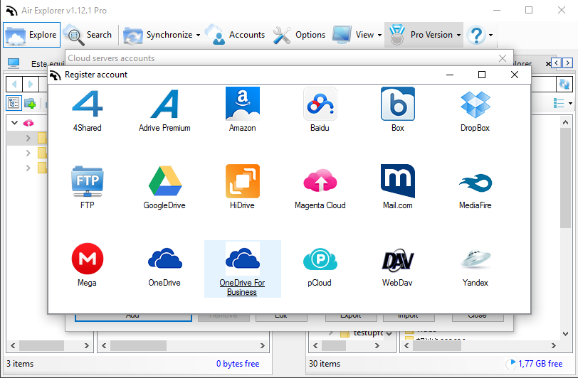The width and height of the screenshot is (578, 378).
Task: Choose Adrive Premium in Register account
Action: click(164, 104)
